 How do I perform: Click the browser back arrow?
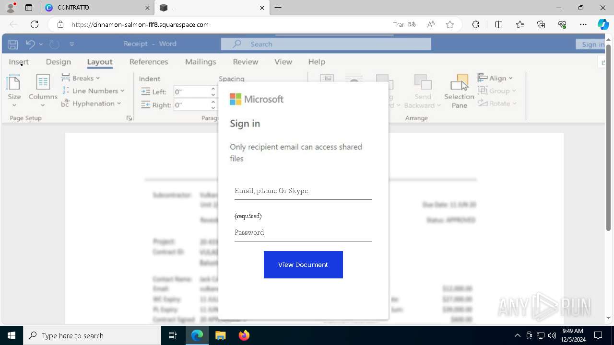tap(13, 24)
